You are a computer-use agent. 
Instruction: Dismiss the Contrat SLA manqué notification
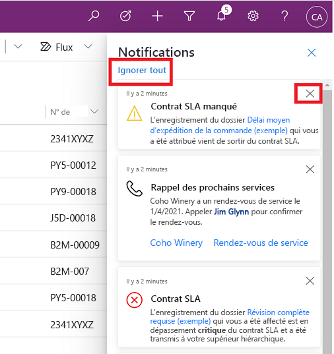[x=310, y=94]
